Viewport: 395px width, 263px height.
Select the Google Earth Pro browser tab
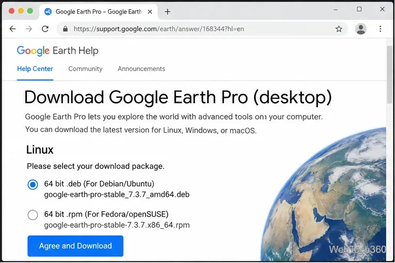coord(99,11)
